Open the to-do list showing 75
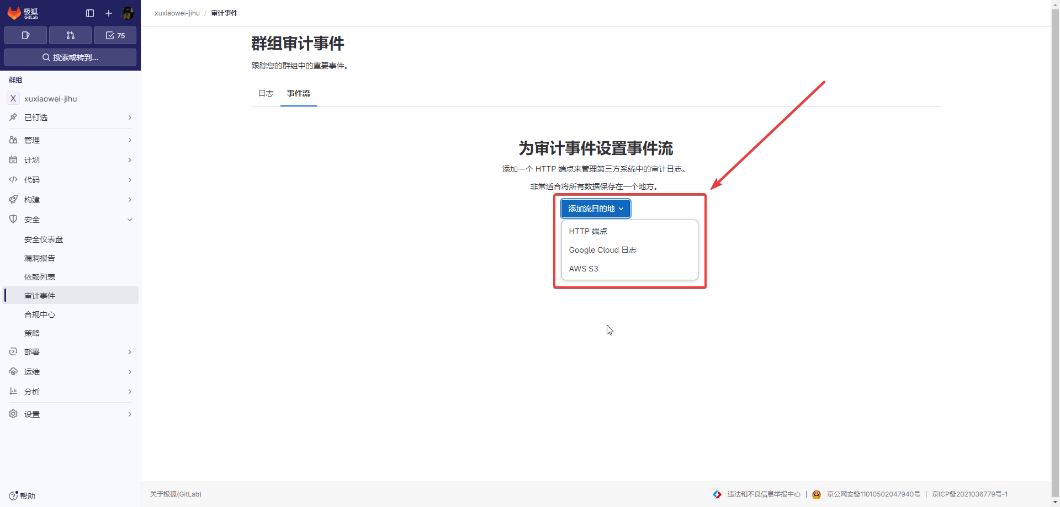The height and width of the screenshot is (507, 1060). tap(115, 35)
